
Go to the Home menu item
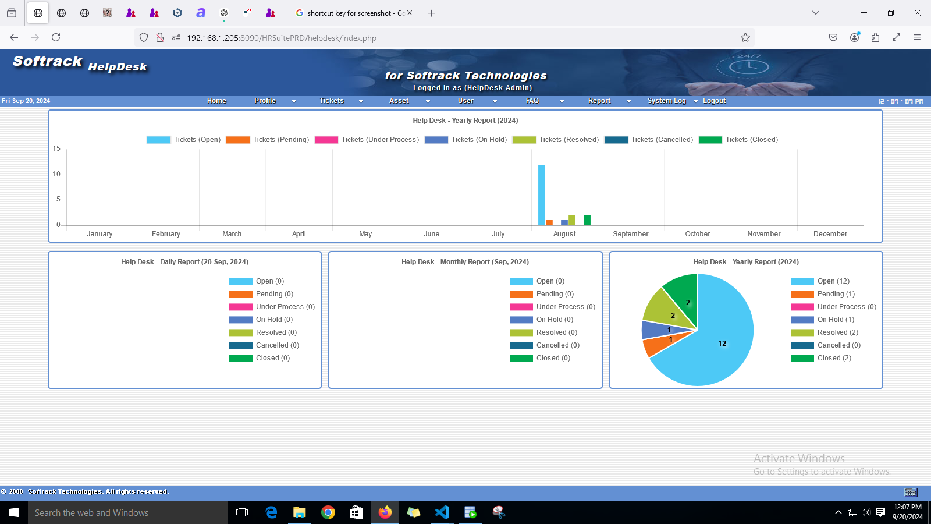click(x=216, y=101)
